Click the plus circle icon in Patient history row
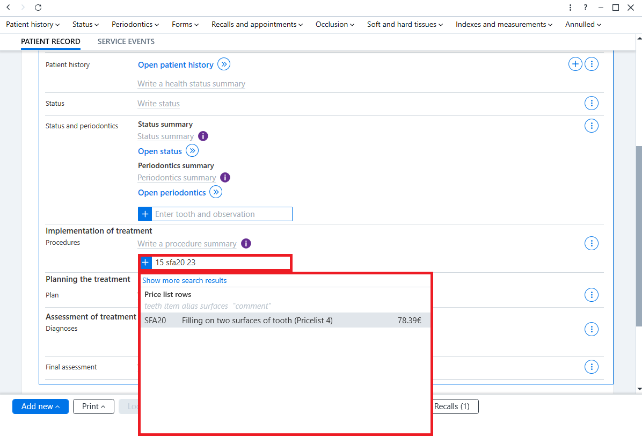The image size is (642, 436). pos(575,64)
